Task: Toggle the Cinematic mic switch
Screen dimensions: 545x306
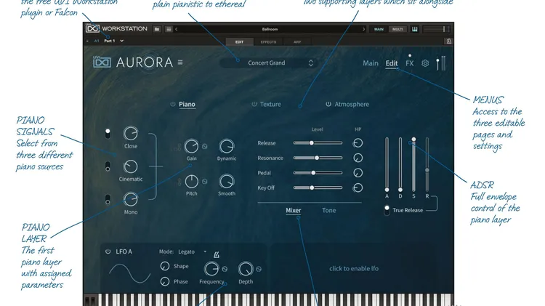Action: [108, 166]
